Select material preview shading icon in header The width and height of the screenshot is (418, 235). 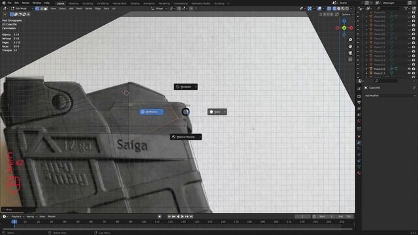point(343,8)
